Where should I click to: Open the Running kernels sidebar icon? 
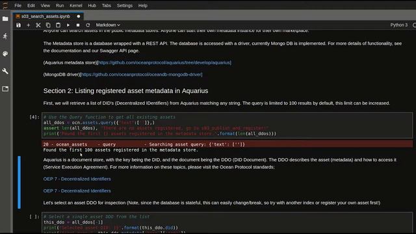click(x=5, y=36)
